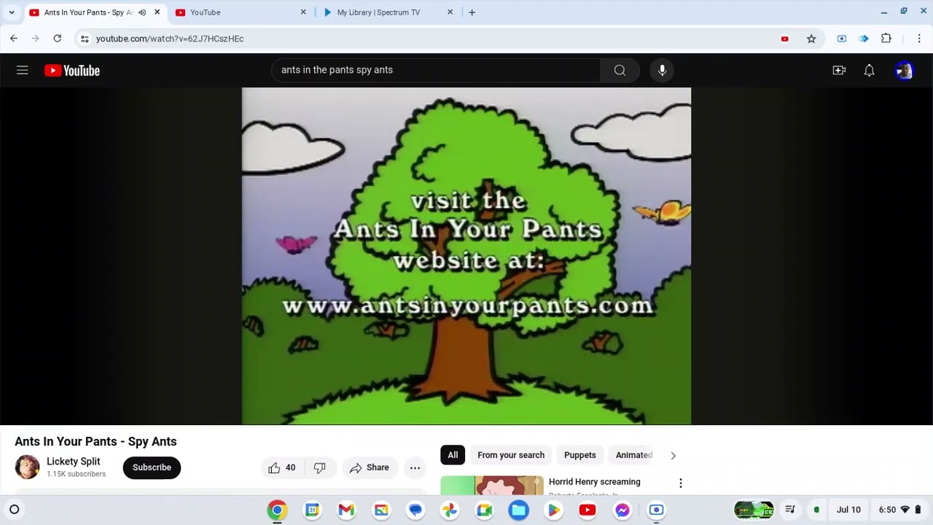
Task: Mute the Ants In Your Pants tab audio
Action: 142,12
